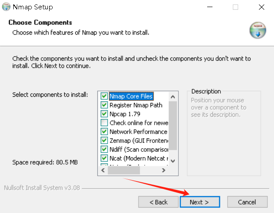Select the Register Nmap Path label
This screenshot has width=274, height=213.
(136, 105)
